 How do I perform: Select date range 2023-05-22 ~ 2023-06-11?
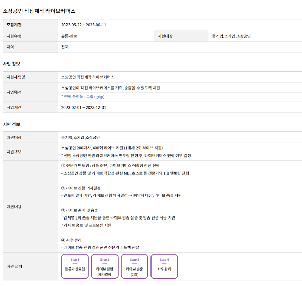coord(83,25)
